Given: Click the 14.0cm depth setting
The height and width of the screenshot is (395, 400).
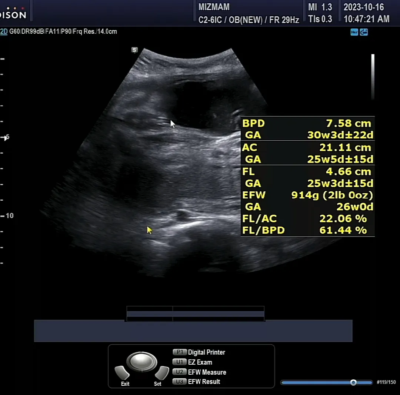Looking at the screenshot, I should coord(107,31).
